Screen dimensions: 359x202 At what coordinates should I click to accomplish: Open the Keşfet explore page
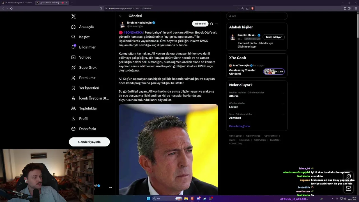(x=80, y=37)
